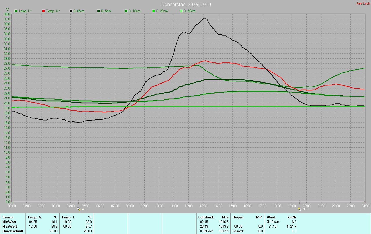
Task: Click the red "Jarz Erich" author text
Action: point(363,3)
